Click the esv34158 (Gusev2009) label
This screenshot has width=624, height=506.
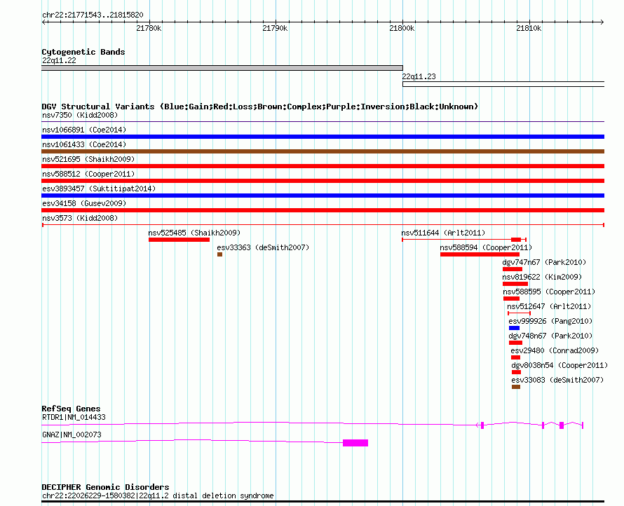pos(84,204)
